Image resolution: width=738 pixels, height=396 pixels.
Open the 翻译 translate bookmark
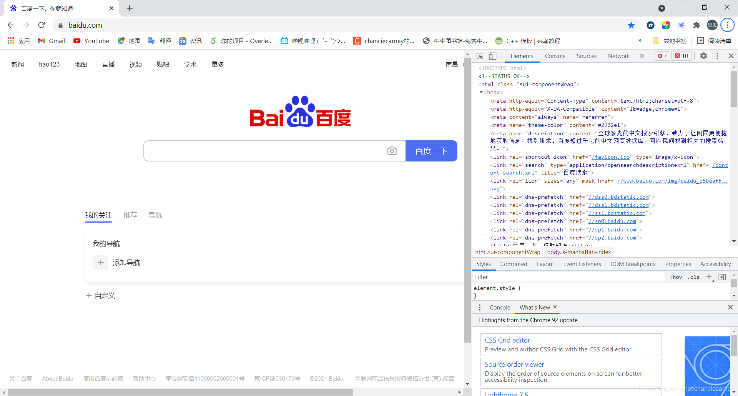[x=160, y=41]
